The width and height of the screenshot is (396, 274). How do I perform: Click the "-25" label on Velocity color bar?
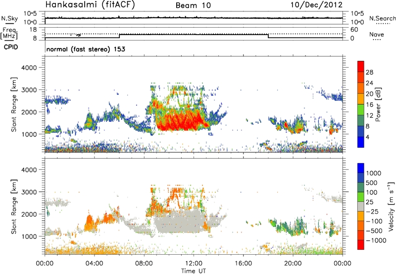pyautogui.click(x=372, y=211)
